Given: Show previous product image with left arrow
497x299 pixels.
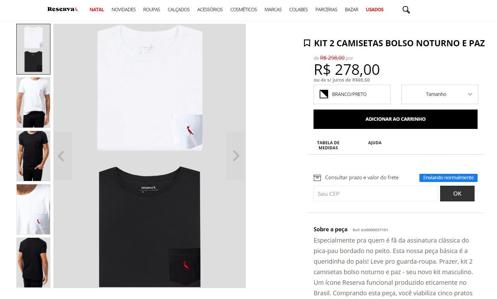Looking at the screenshot, I should [x=61, y=156].
